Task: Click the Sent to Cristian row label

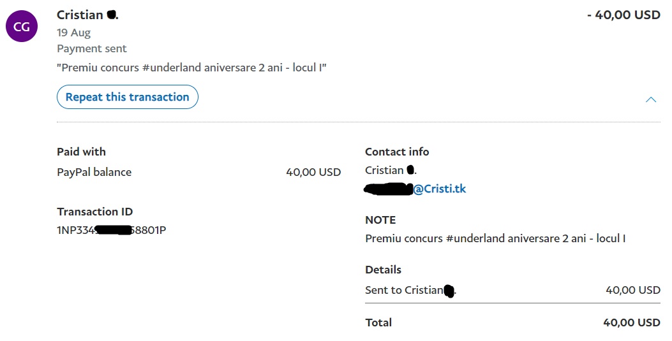Action: tap(404, 290)
